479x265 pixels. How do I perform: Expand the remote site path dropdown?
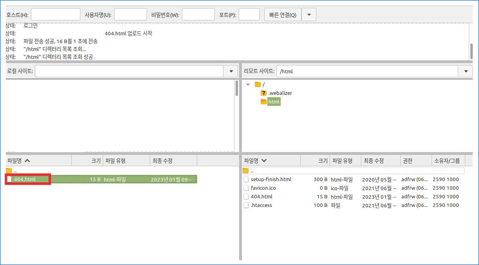(465, 71)
